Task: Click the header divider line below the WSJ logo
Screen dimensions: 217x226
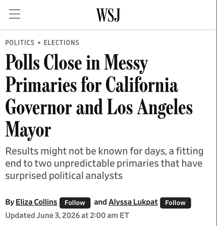Action: [x=109, y=30]
